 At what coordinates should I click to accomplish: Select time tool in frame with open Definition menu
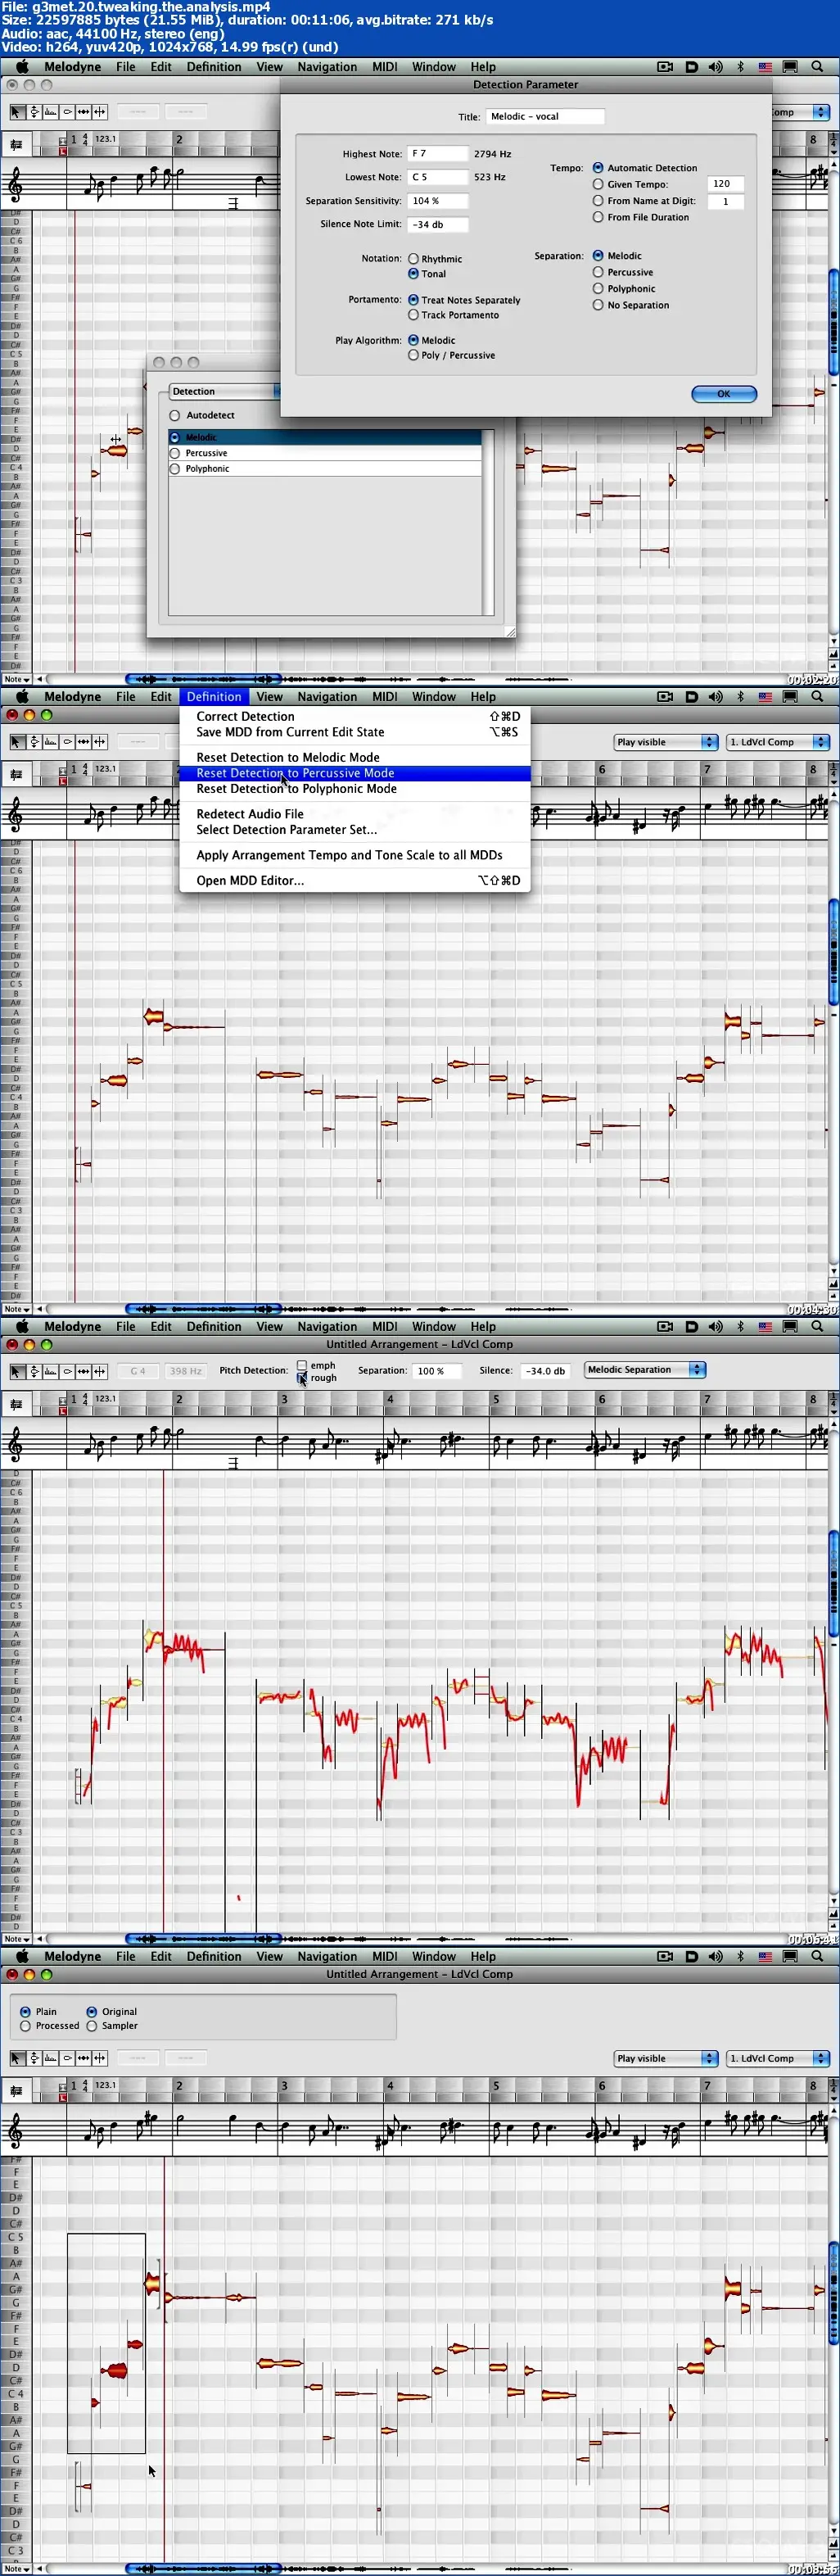[83, 742]
